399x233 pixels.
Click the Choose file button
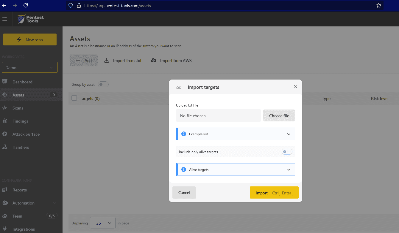tap(279, 116)
